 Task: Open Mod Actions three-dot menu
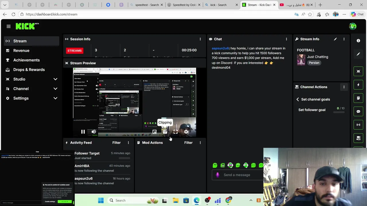200,142
